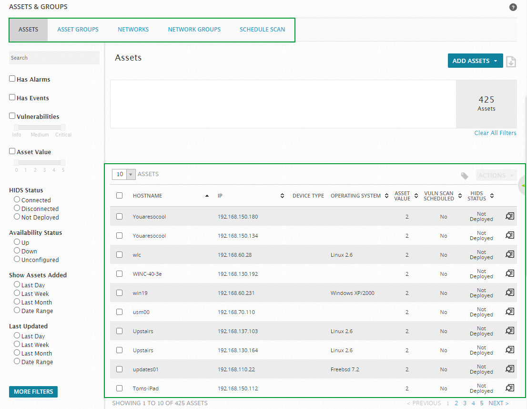Click the tag label icon

click(x=465, y=176)
